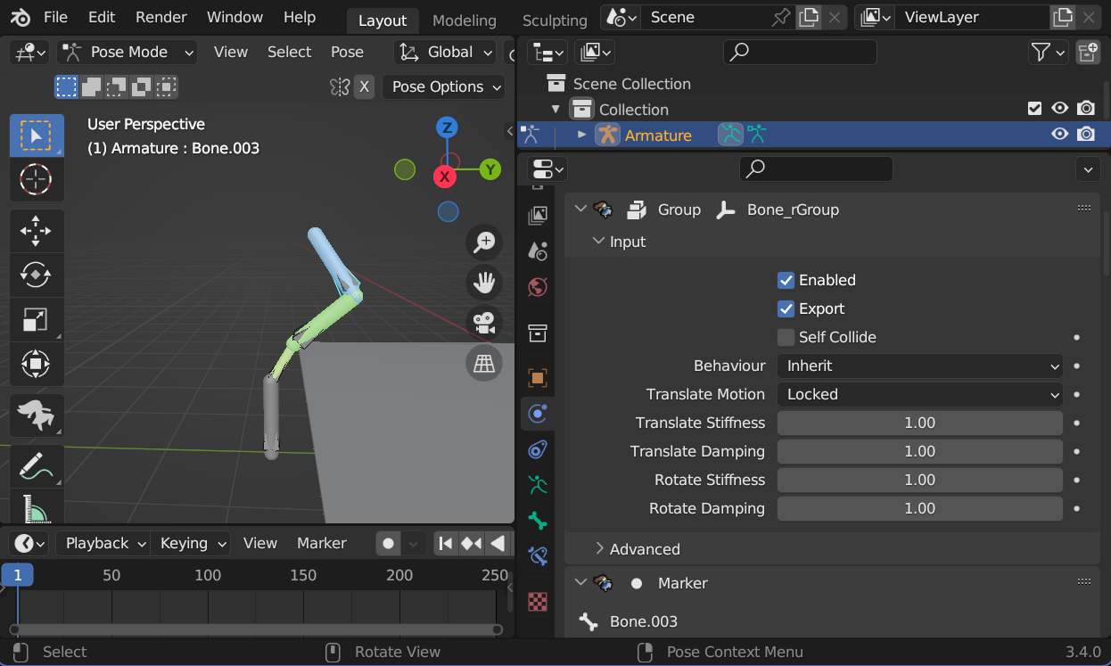Click the zoom magnifier viewport gizmo
The height and width of the screenshot is (666, 1111).
pos(484,242)
